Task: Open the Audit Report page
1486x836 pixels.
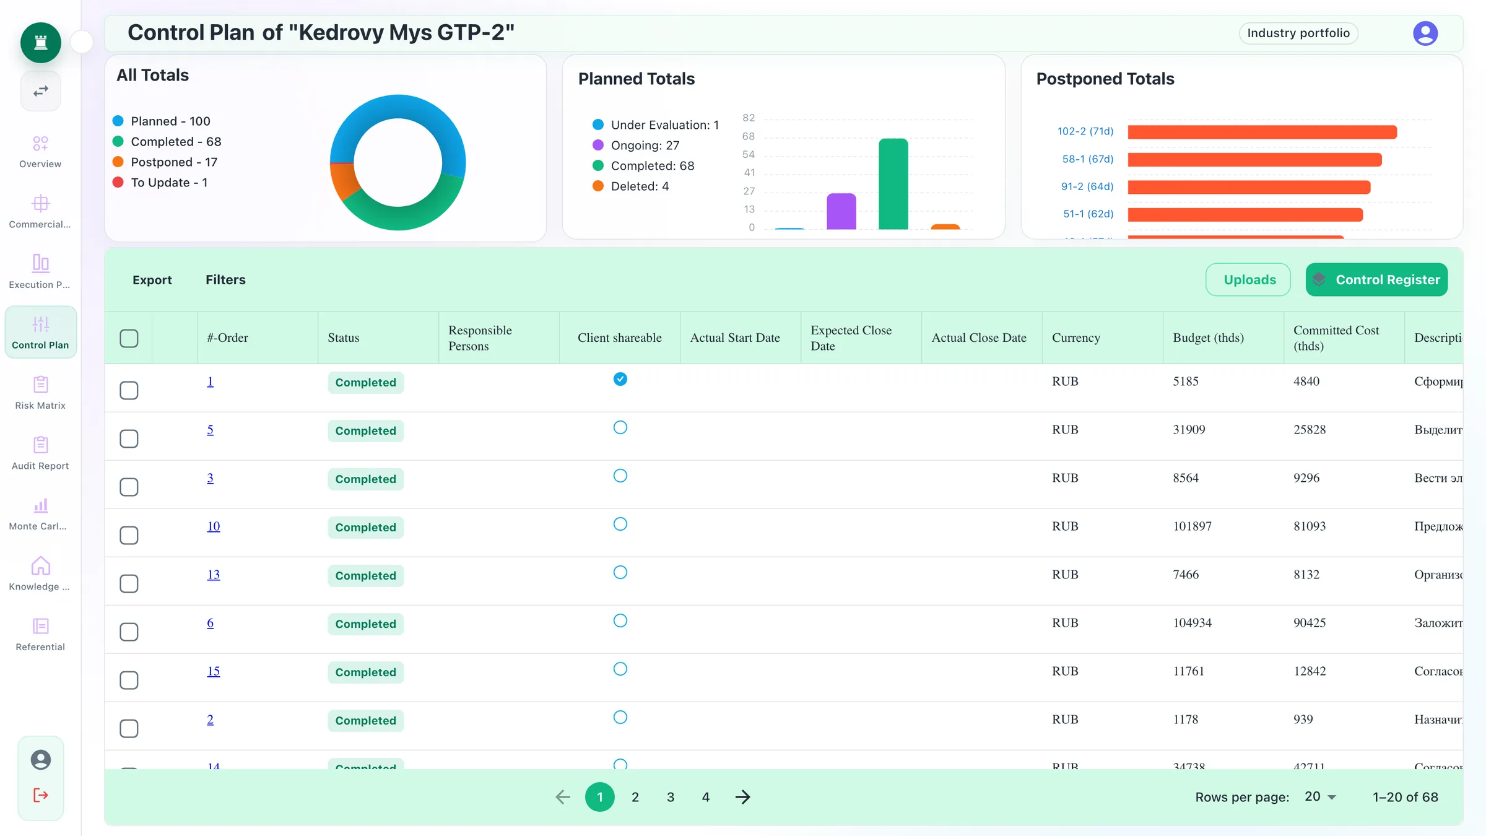Action: 40,454
